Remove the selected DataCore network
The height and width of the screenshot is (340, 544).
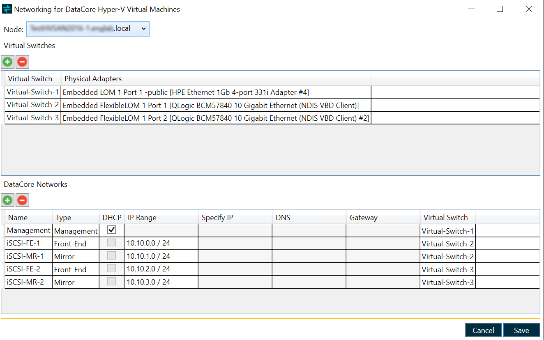tap(23, 200)
